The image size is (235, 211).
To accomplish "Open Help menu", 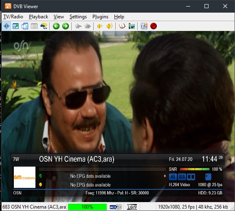I will [119, 17].
